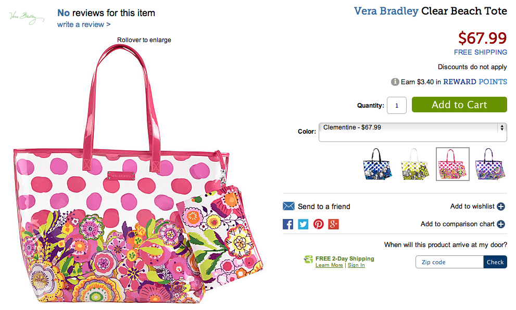Click the reward points info icon
516x310 pixels.
395,82
